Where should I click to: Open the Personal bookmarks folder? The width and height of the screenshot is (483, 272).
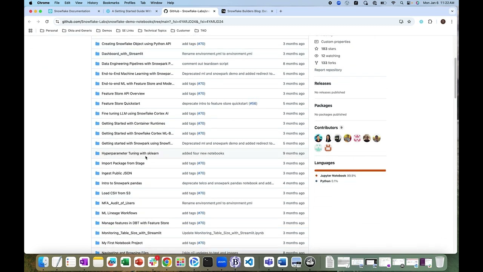49,31
